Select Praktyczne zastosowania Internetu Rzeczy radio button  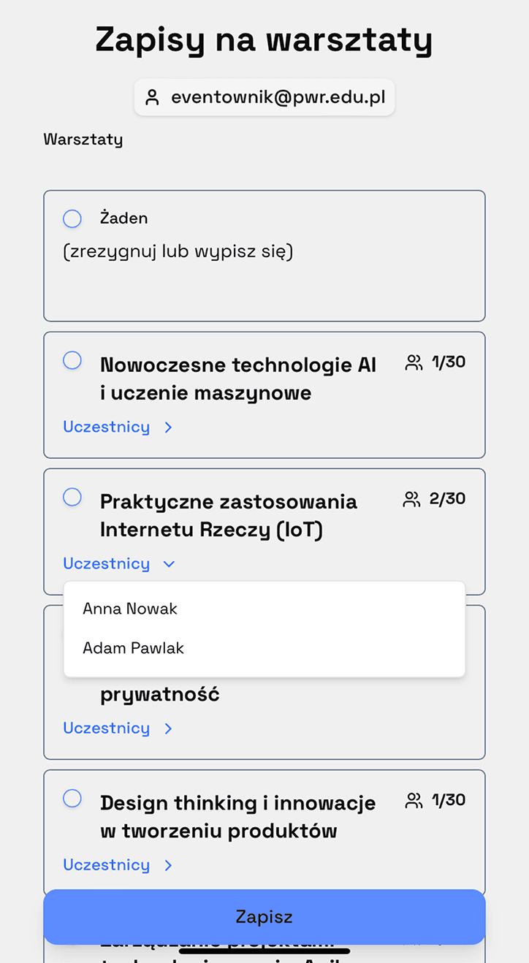coord(72,497)
